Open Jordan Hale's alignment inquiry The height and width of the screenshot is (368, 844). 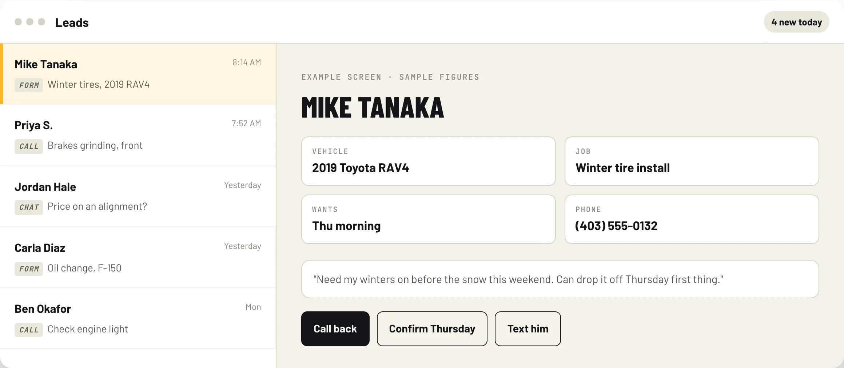point(138,196)
